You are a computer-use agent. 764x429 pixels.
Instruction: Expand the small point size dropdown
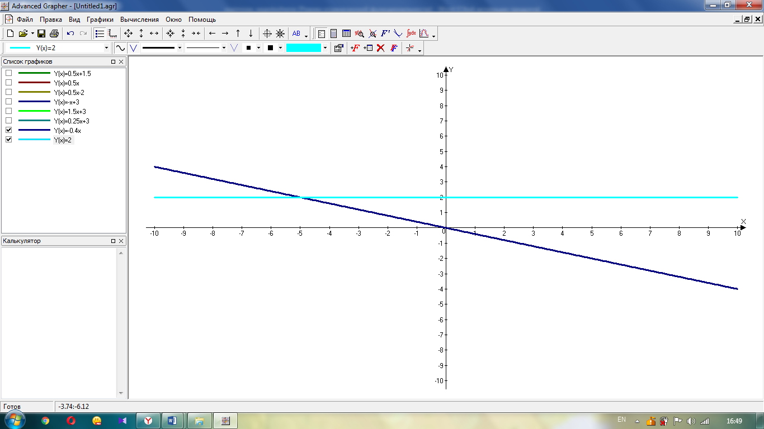[259, 48]
